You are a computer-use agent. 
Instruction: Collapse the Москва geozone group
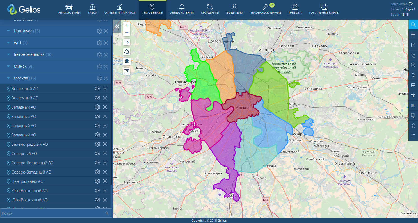(8, 78)
